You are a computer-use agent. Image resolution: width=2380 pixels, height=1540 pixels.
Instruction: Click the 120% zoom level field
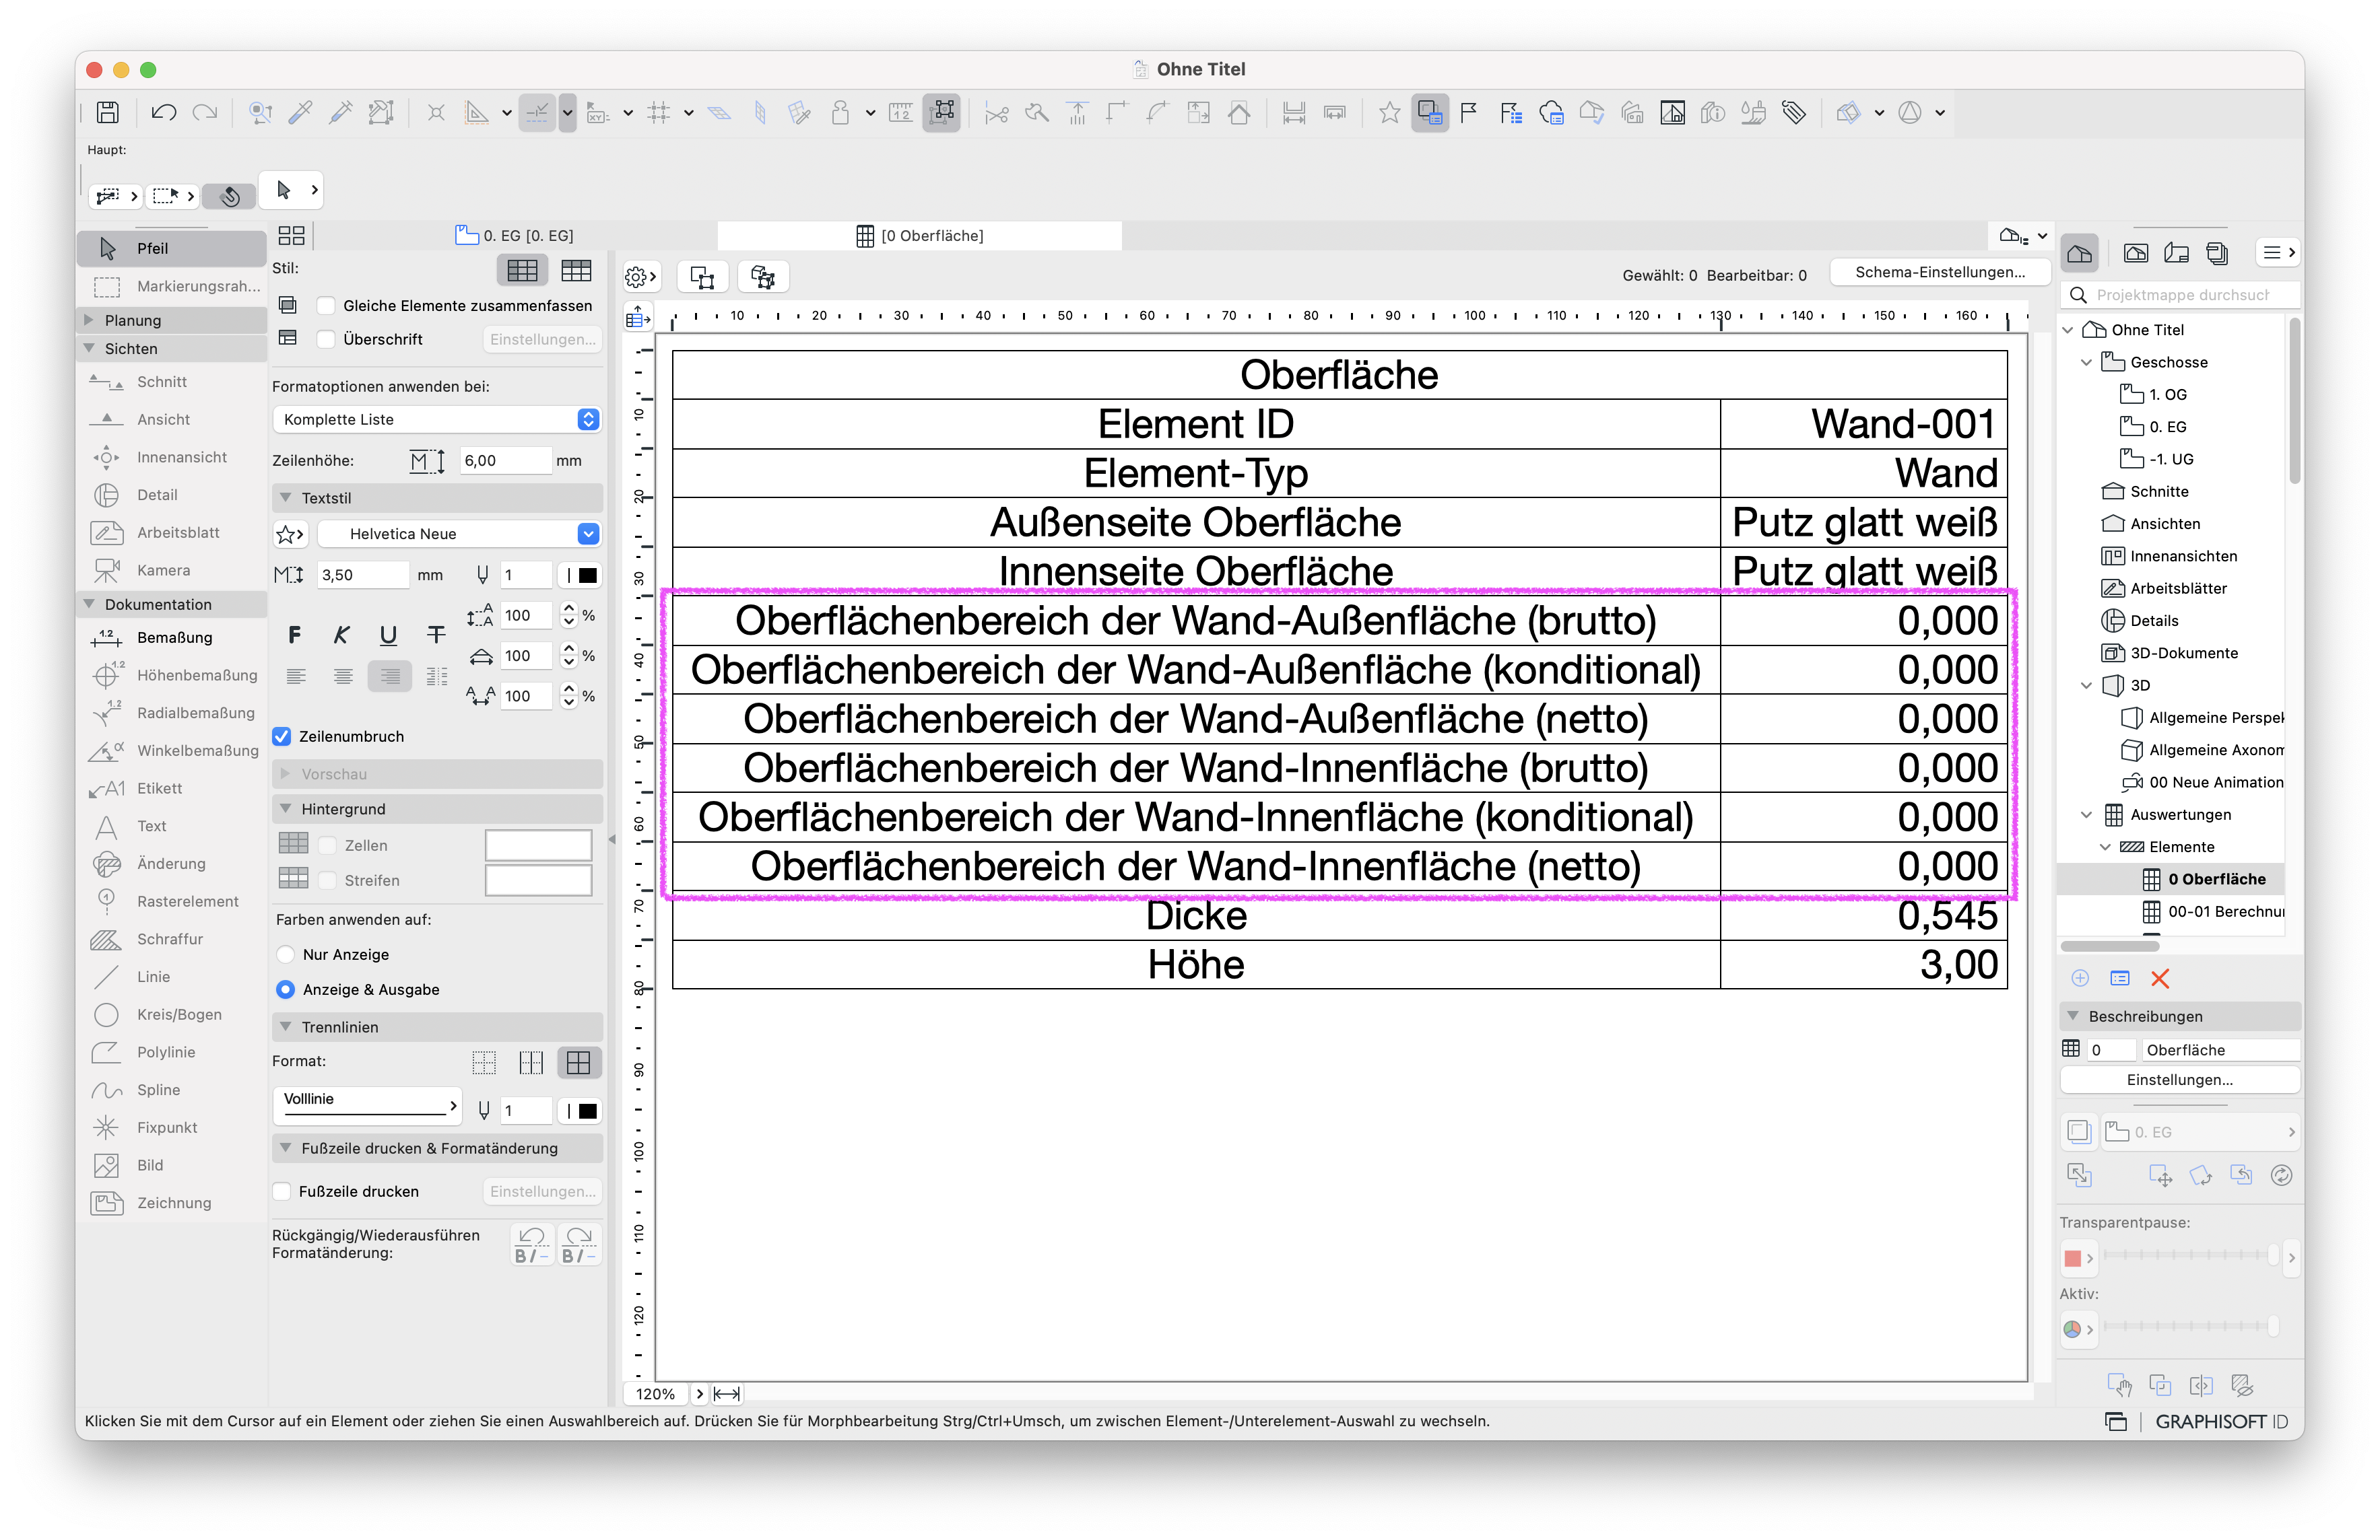click(x=656, y=1394)
